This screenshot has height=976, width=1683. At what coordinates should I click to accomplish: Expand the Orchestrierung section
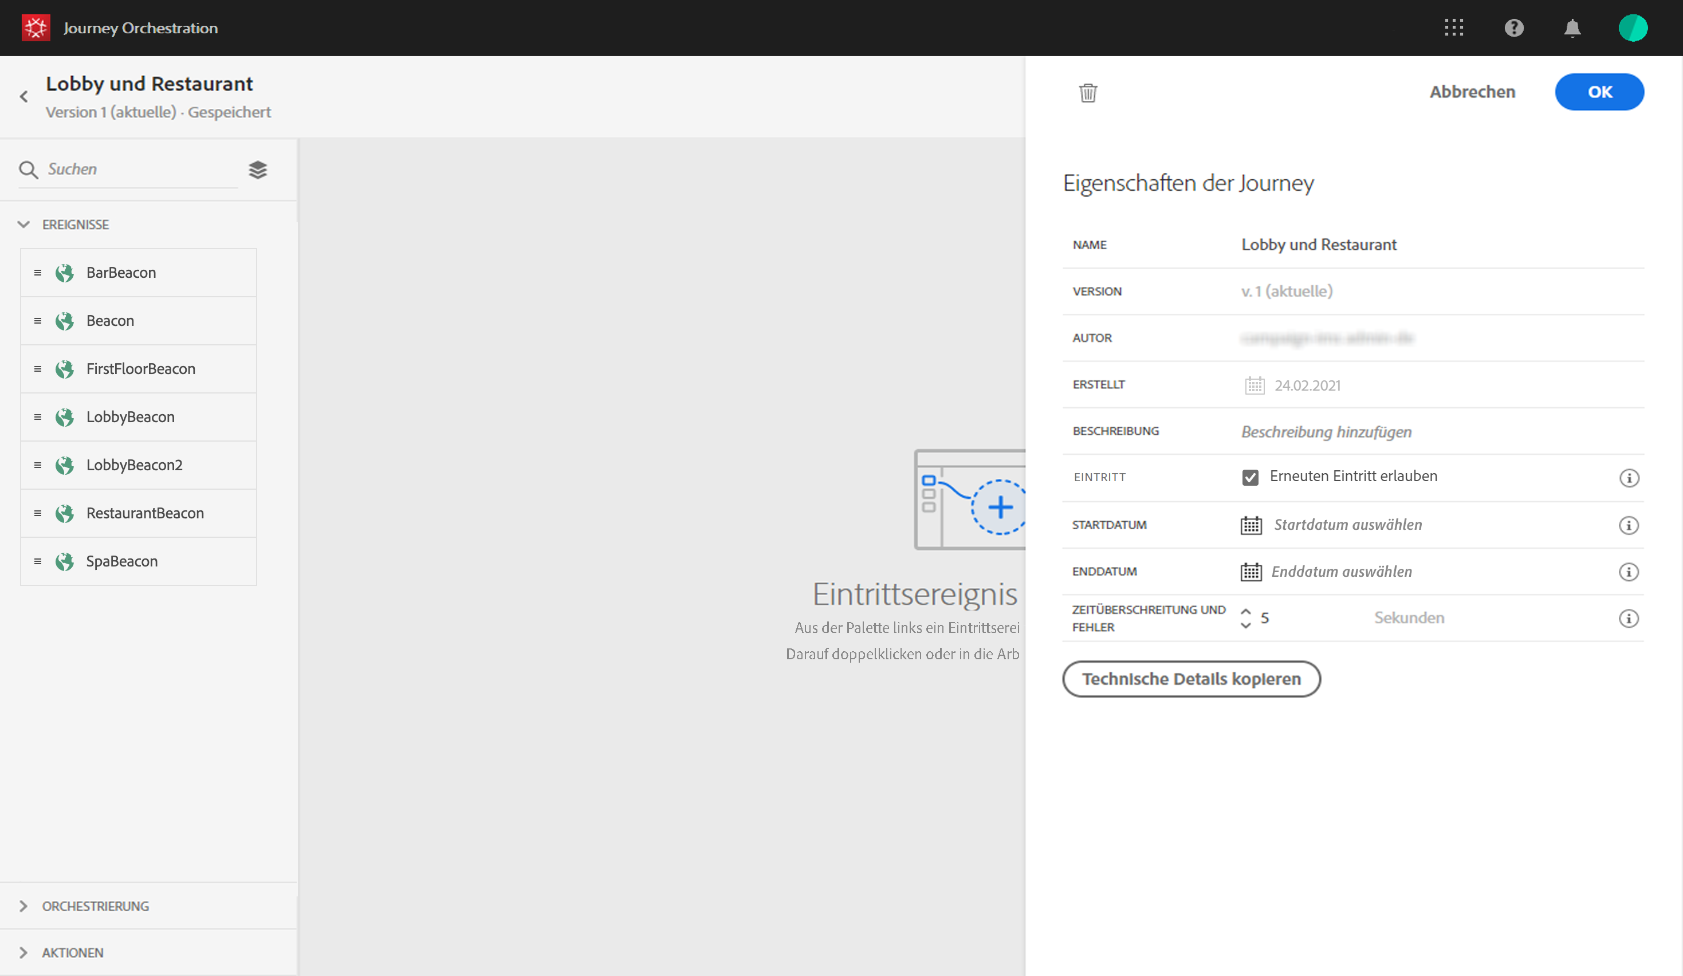click(24, 906)
